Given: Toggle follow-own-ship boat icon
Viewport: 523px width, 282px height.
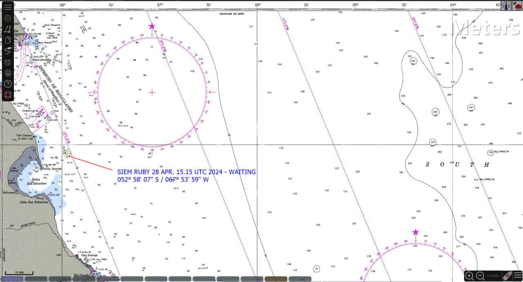Looking at the screenshot, I should 507,275.
